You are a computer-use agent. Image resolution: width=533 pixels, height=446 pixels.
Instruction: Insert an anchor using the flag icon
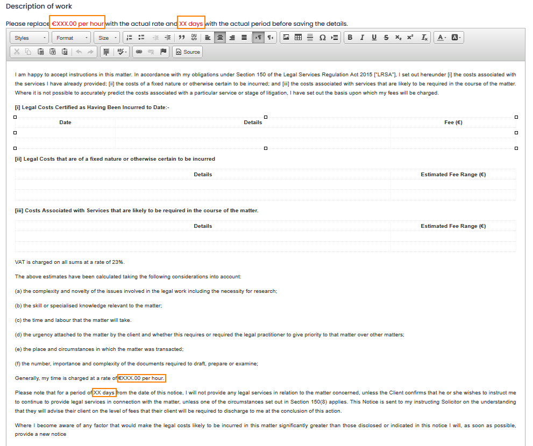tap(164, 52)
